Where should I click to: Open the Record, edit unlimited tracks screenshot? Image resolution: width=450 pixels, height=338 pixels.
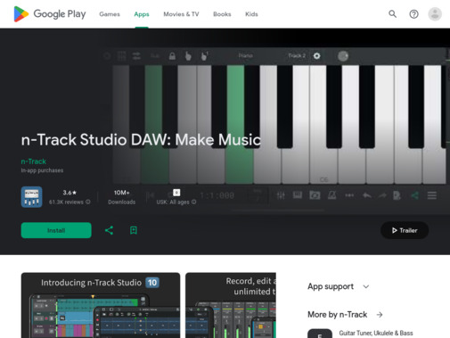[x=231, y=305]
